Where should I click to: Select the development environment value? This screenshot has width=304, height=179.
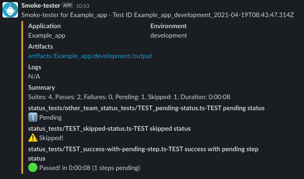coord(169,35)
